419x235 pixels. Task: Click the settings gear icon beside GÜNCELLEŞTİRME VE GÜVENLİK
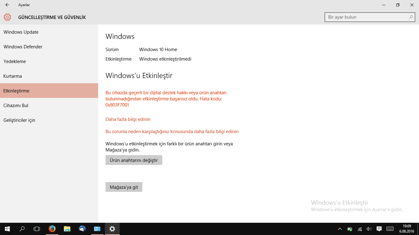click(x=7, y=17)
